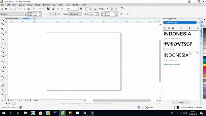
Task: Select the Interactive Fill tool
Action: point(2,90)
